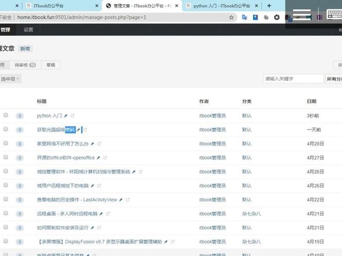Open external link icon for 家里网络不好用了怎么办
Screen dimensions: 342x256
point(99,144)
